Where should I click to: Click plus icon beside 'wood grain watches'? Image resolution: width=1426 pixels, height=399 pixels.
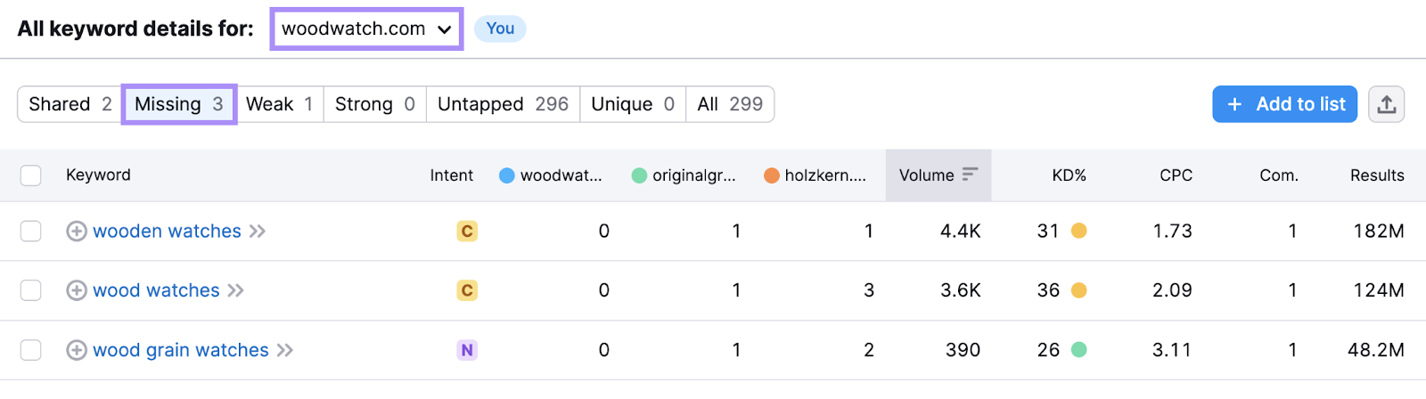pos(77,350)
